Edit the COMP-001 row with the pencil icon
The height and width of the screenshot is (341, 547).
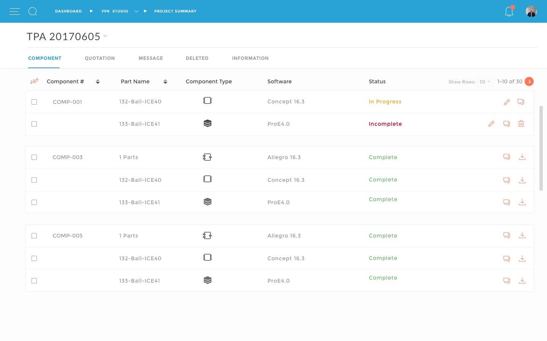coord(507,102)
